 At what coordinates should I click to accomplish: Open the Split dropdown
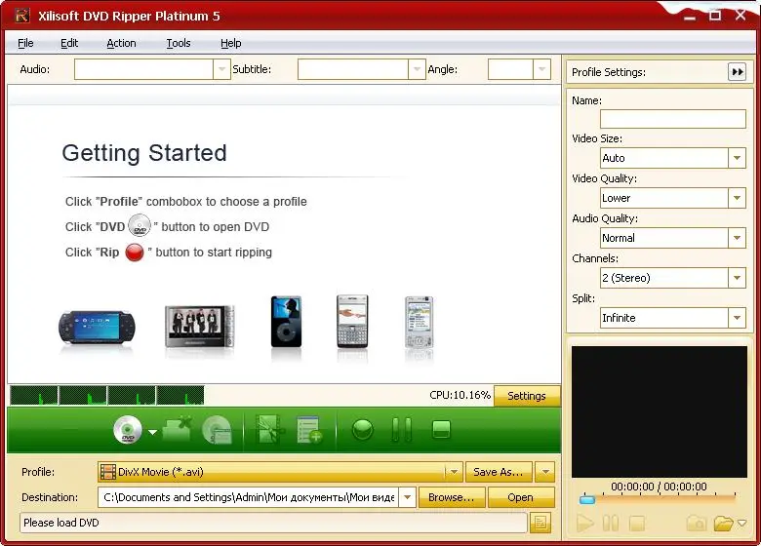tap(737, 318)
